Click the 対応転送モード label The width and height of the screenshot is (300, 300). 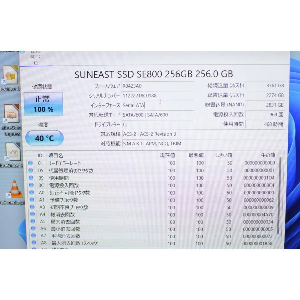104,115
